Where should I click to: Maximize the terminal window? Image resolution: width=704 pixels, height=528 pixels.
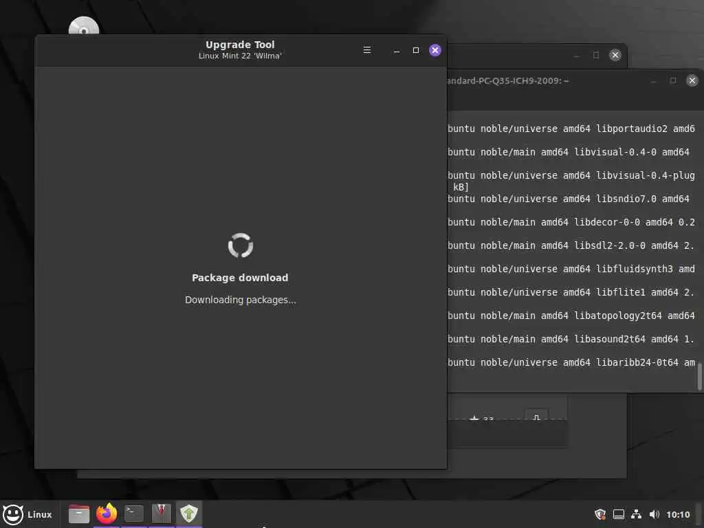point(672,80)
